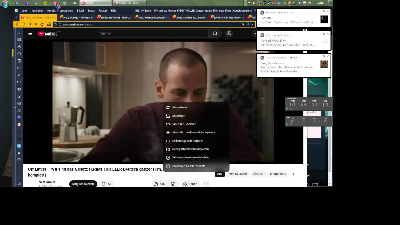Open Statistiken für Interessierte
The image size is (400, 225).
pos(196,166)
